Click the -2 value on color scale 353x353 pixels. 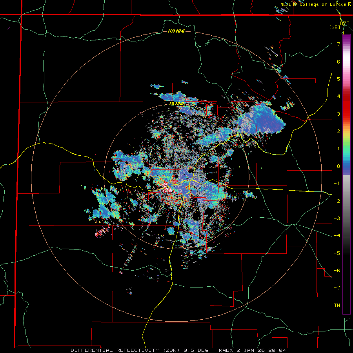(337, 201)
